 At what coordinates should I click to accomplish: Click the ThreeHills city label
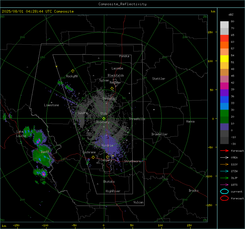[137, 119]
